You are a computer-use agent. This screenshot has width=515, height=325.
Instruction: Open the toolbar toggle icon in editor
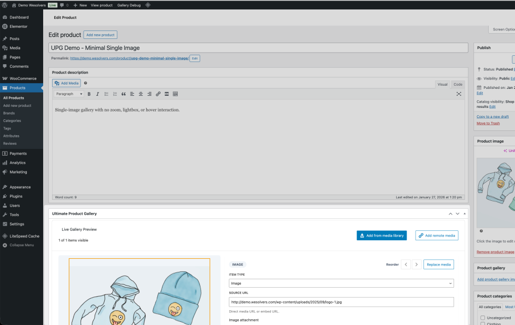(175, 94)
